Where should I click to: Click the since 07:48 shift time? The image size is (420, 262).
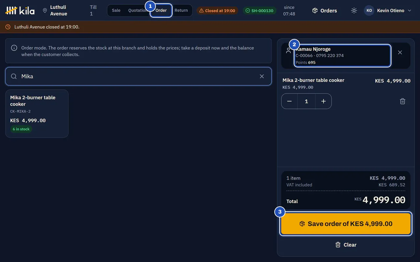pos(289,10)
